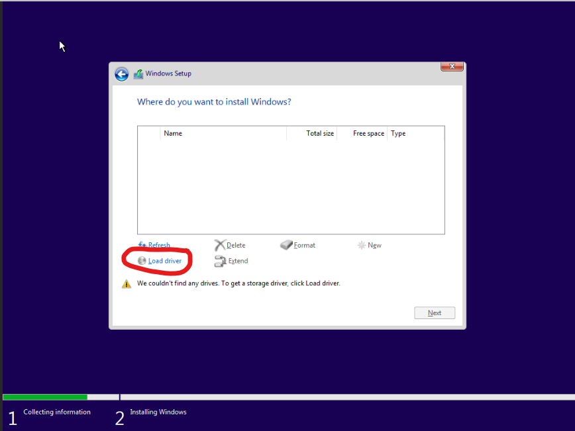
Task: Click the yellow warning triangle icon
Action: coord(127,283)
